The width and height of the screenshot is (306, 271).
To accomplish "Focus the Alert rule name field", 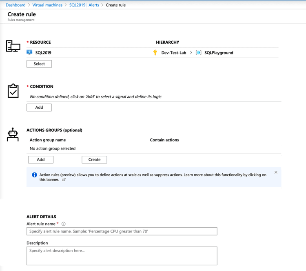I will [x=122, y=231].
